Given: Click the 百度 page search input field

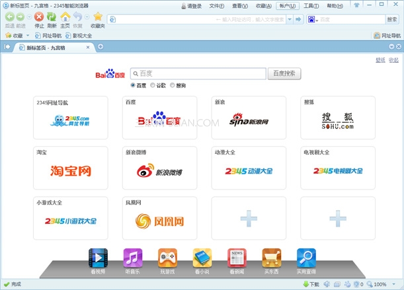Looking at the screenshot, I should point(198,73).
